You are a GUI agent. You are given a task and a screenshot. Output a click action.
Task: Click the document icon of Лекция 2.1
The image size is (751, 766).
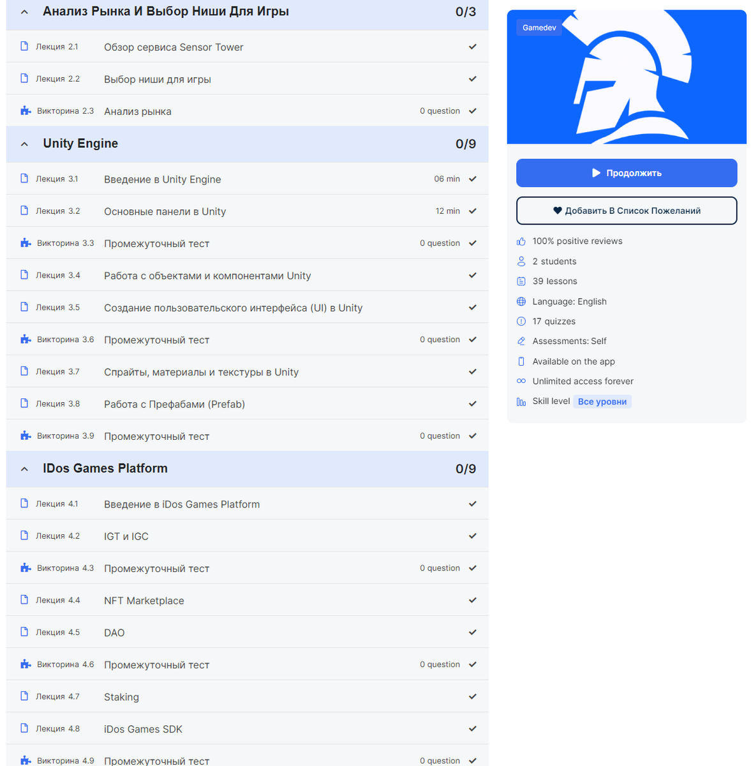[x=24, y=47]
